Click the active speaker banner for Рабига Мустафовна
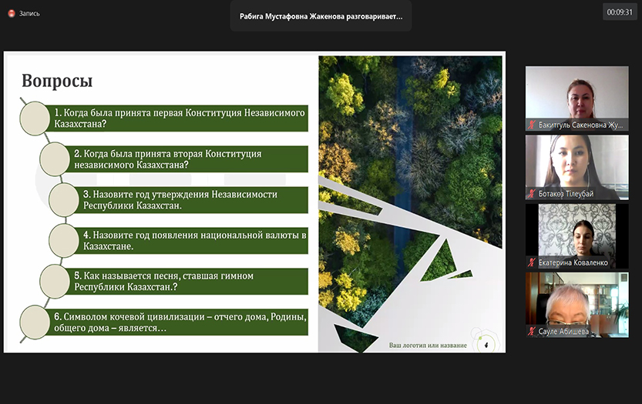 pyautogui.click(x=320, y=15)
